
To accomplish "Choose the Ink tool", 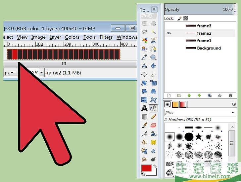I will click(x=153, y=134).
